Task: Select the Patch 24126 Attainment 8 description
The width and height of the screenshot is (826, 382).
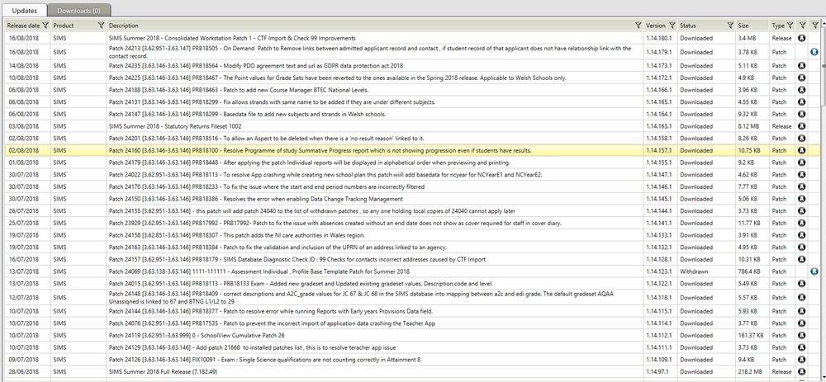Action: (x=264, y=360)
